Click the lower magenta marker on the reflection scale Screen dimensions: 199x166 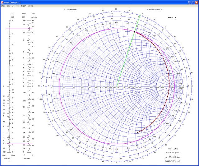click(19, 144)
